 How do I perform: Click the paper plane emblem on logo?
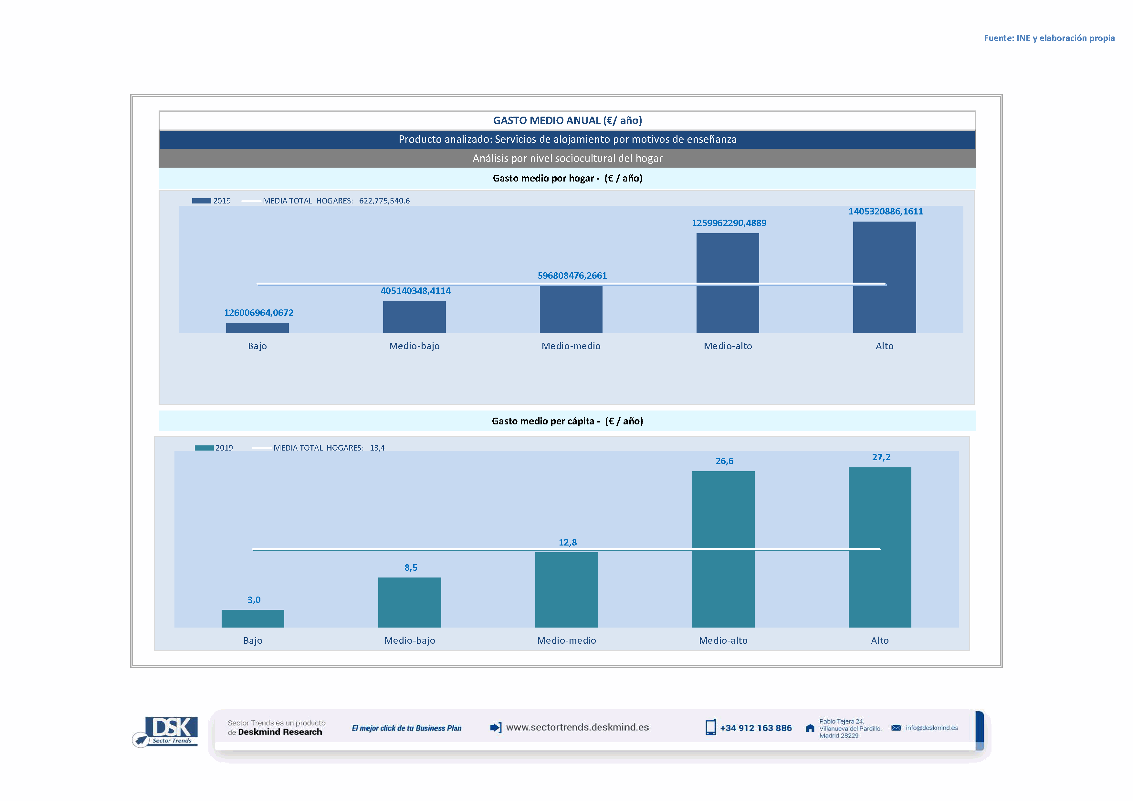point(141,739)
